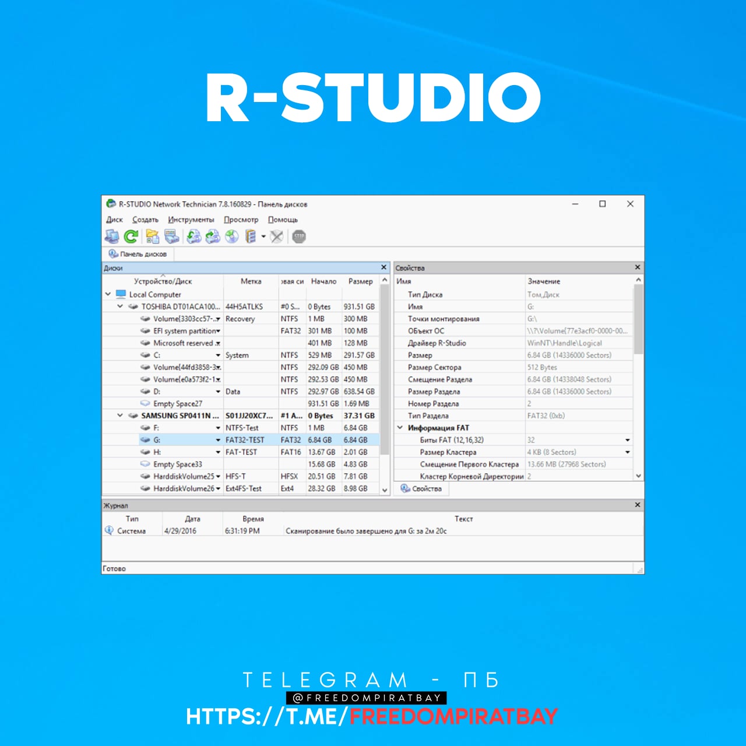Click the Empty Space27 icon
The image size is (746, 746).
145,403
